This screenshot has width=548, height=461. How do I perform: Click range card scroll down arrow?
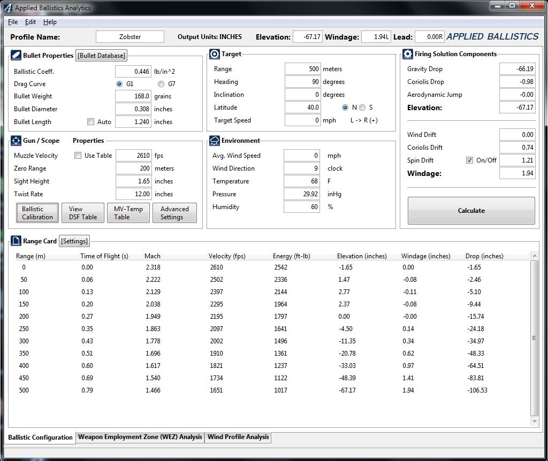[535, 421]
